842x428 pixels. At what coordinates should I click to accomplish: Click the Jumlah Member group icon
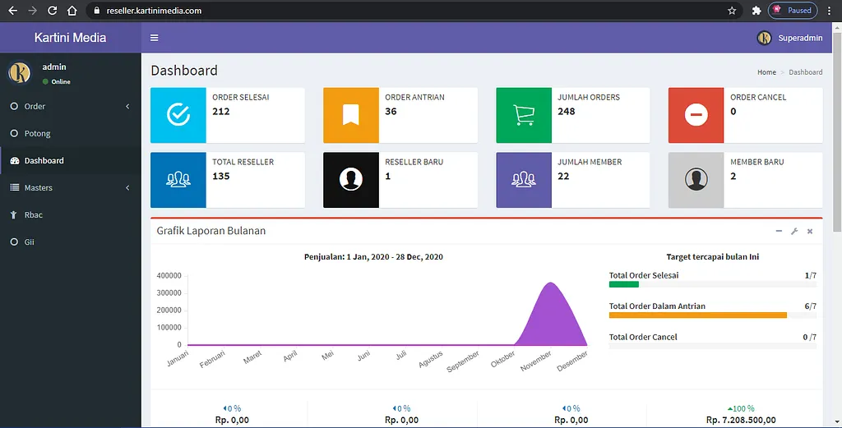pyautogui.click(x=524, y=180)
